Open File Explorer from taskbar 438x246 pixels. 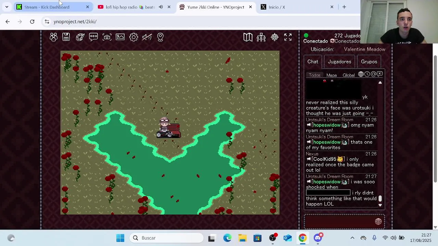[242, 238]
